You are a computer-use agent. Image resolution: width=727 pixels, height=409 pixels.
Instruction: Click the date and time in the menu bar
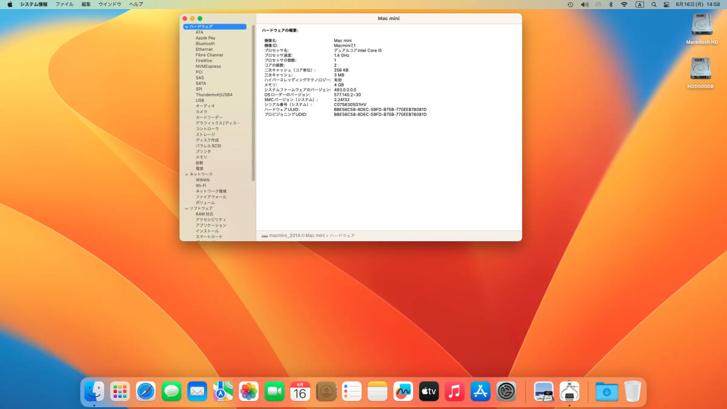pyautogui.click(x=699, y=4)
